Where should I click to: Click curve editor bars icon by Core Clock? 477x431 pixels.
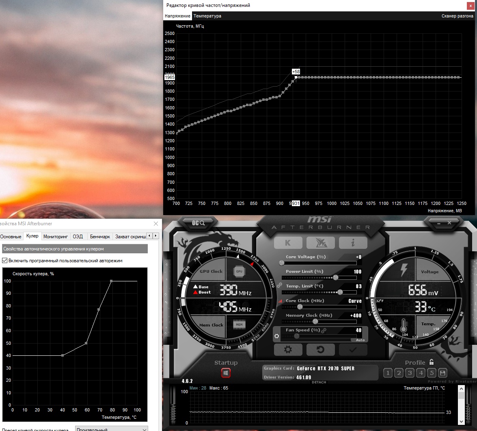280,301
